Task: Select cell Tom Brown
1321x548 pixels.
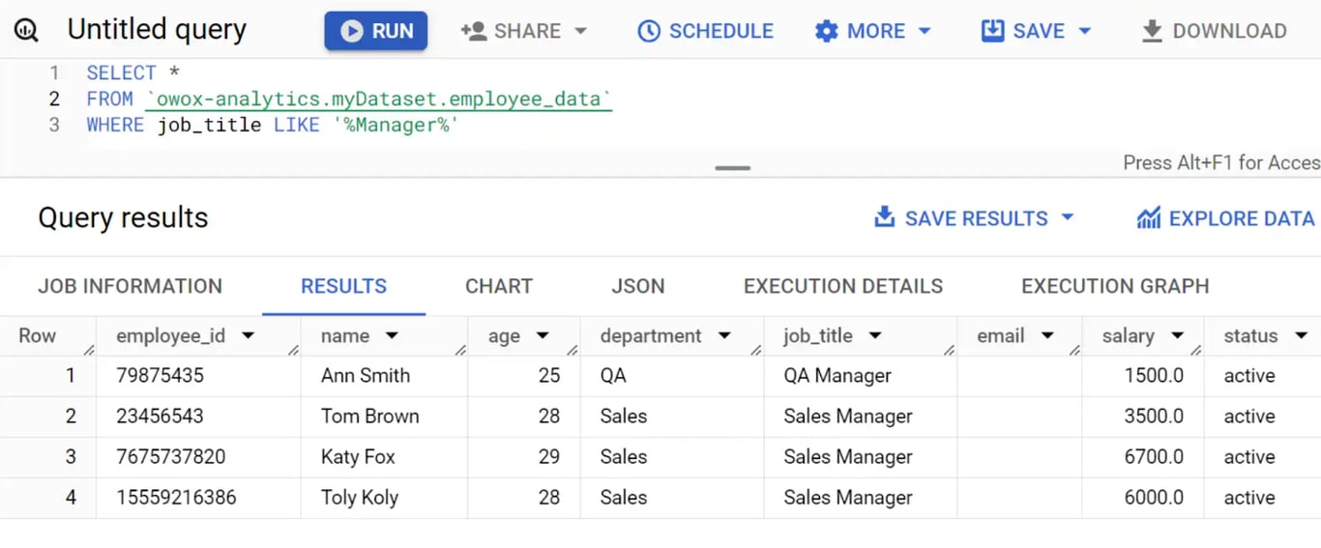Action: [370, 417]
